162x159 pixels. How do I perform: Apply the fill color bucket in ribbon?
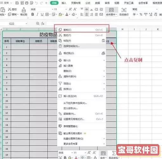pos(60,14)
